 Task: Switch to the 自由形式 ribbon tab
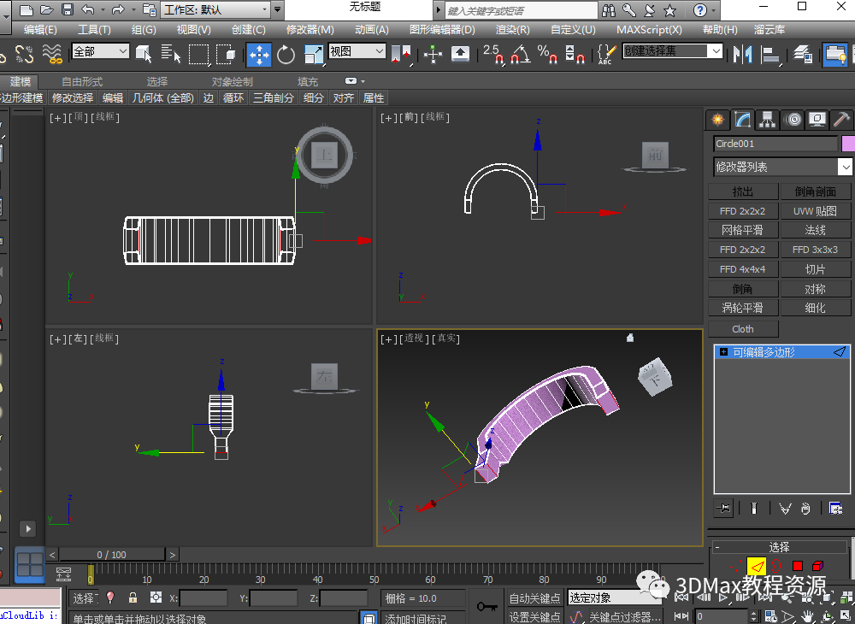pos(82,81)
